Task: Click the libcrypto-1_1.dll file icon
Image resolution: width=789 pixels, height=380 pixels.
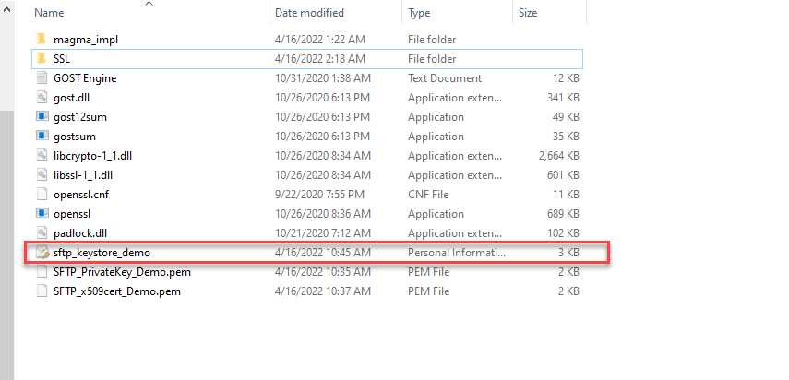Action: click(x=42, y=156)
